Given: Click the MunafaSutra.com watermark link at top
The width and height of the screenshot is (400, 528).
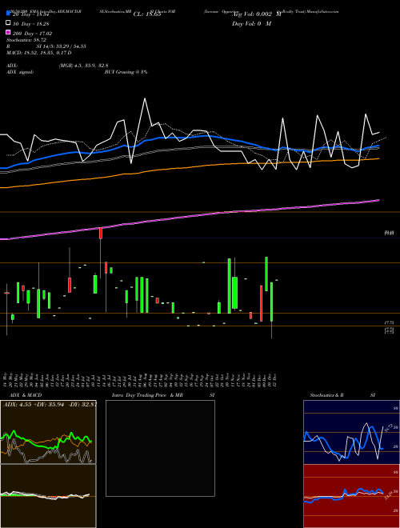Looking at the screenshot, I should [x=322, y=11].
